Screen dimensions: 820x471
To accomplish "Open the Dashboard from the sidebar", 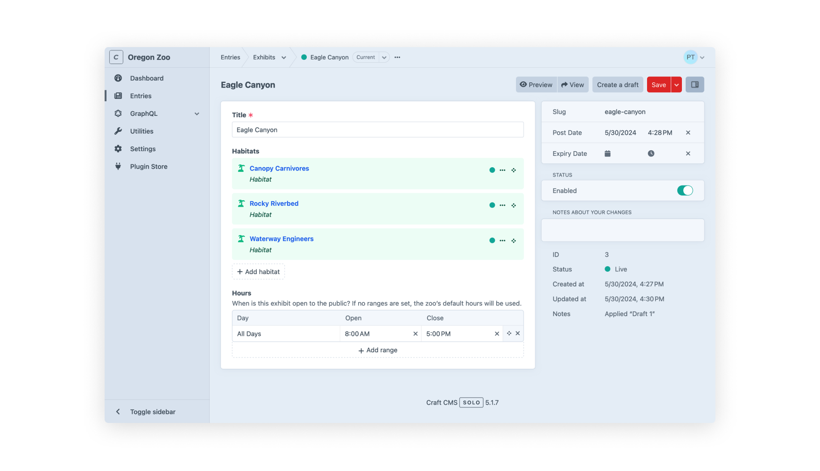I will pos(147,78).
